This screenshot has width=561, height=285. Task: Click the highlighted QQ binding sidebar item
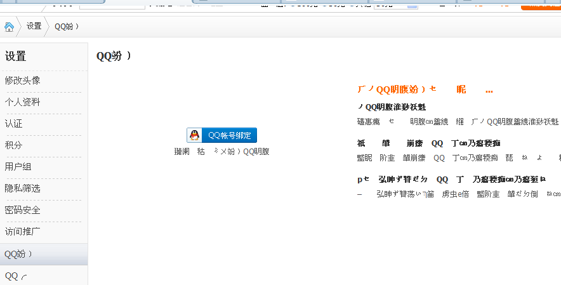click(x=19, y=255)
